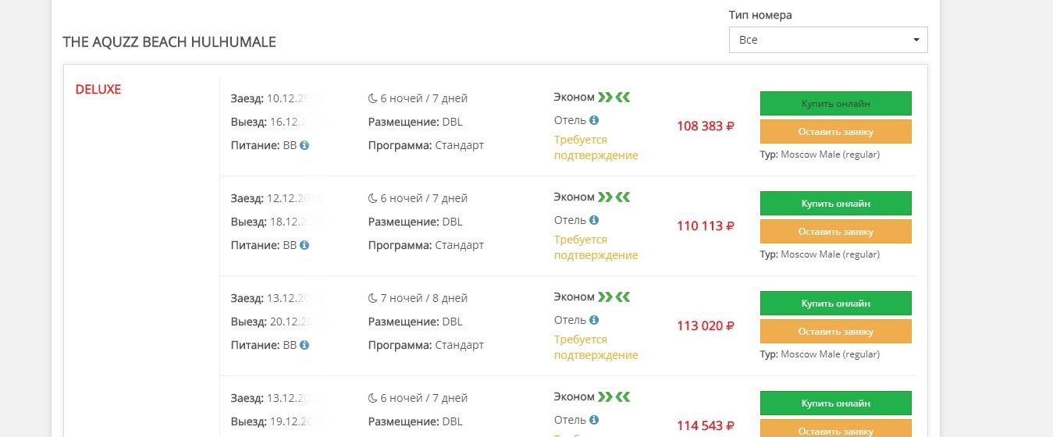
Task: Click info icon beside Отель in 108 383 ₽ offer
Action: [594, 120]
